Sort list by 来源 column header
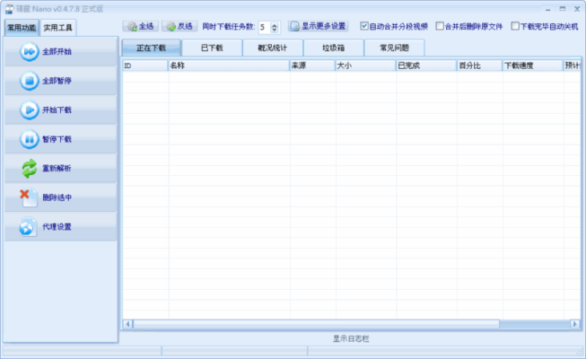 [x=312, y=66]
